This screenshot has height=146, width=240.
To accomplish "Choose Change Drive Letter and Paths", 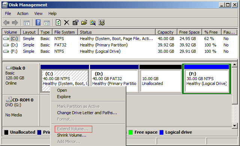I will coord(87,113).
